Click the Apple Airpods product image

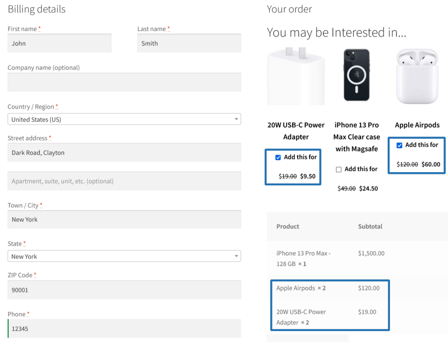(417, 76)
